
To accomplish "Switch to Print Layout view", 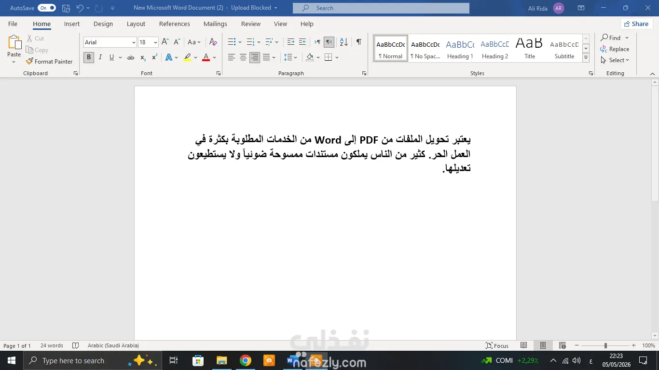I will click(x=543, y=345).
